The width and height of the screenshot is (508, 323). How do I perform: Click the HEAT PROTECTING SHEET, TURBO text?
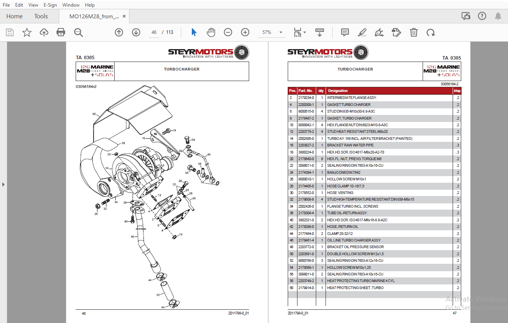coord(356,288)
